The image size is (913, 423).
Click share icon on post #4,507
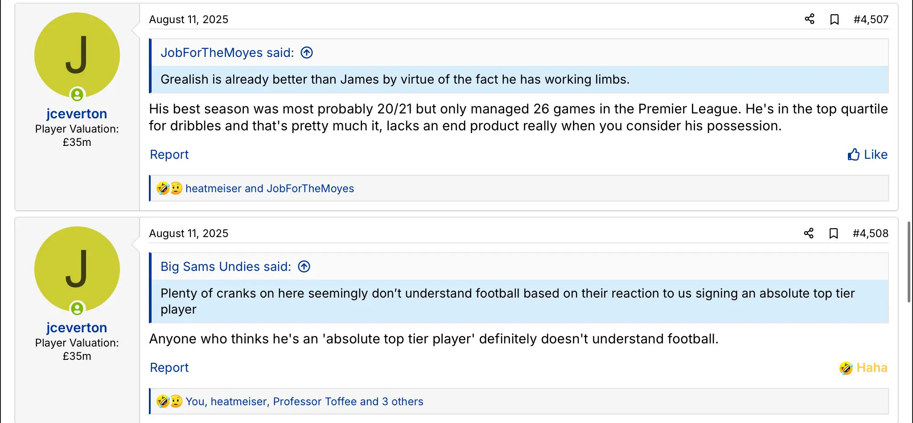[810, 19]
